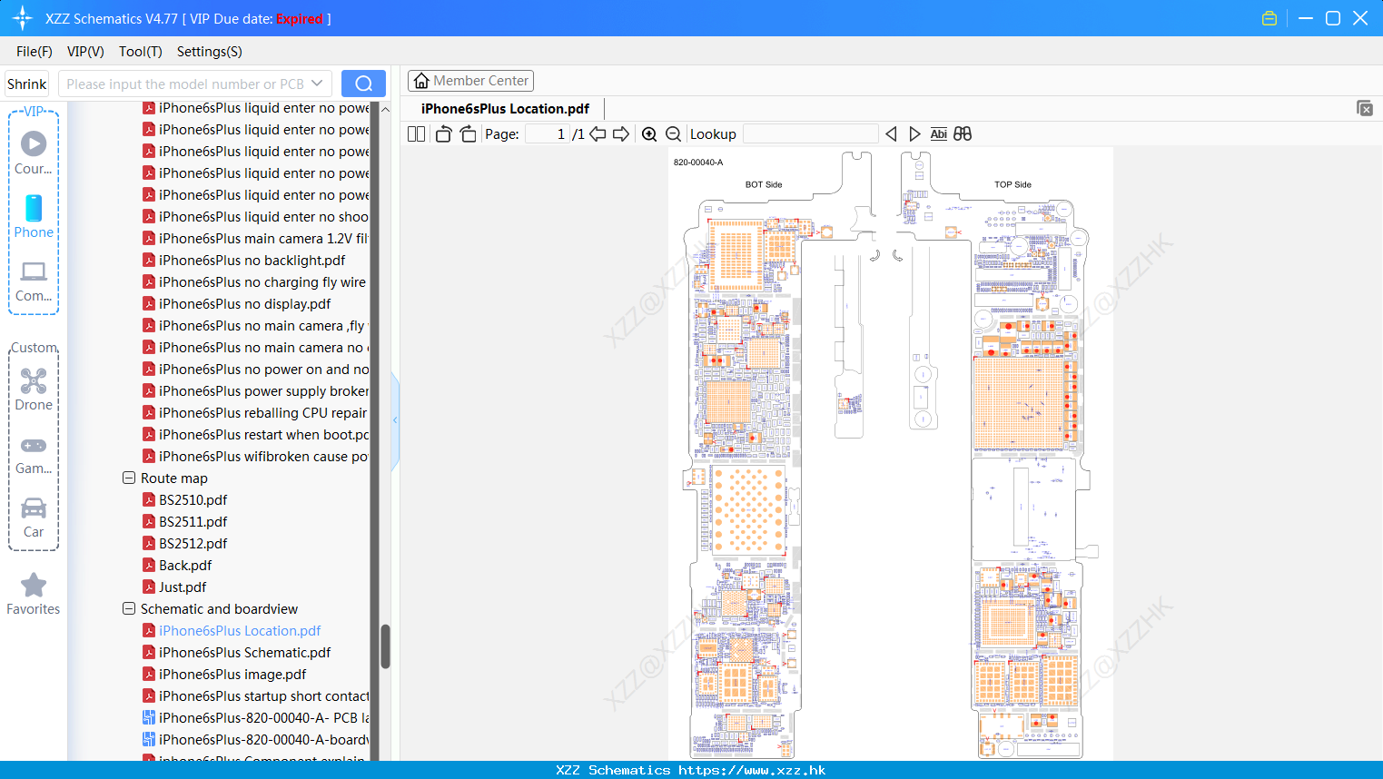Toggle the two-page split view icon
The image size is (1383, 779).
pos(416,134)
